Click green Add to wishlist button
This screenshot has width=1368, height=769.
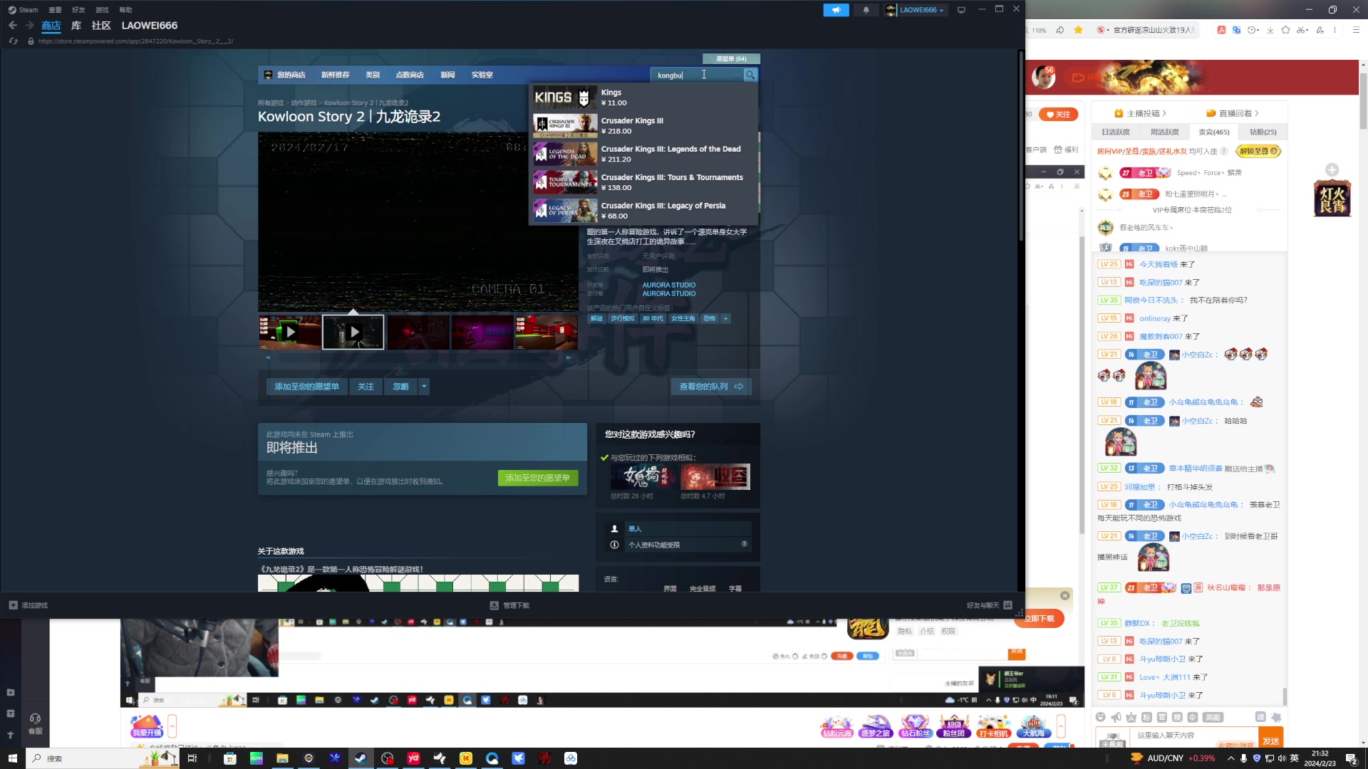click(537, 478)
